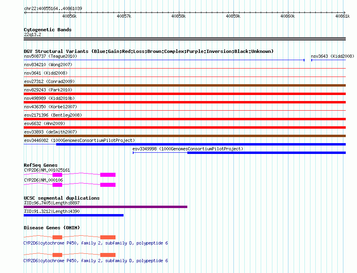Click the nsv508737 thin blue gain line
Viewport: 357px width, 273px height.
click(164, 60)
